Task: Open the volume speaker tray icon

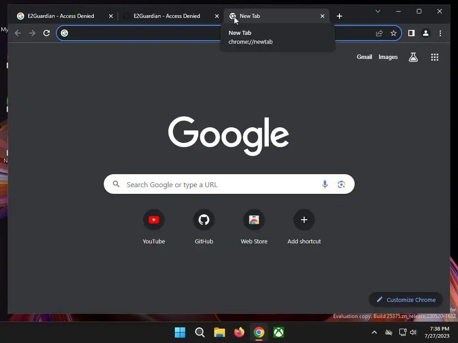Action: click(413, 332)
